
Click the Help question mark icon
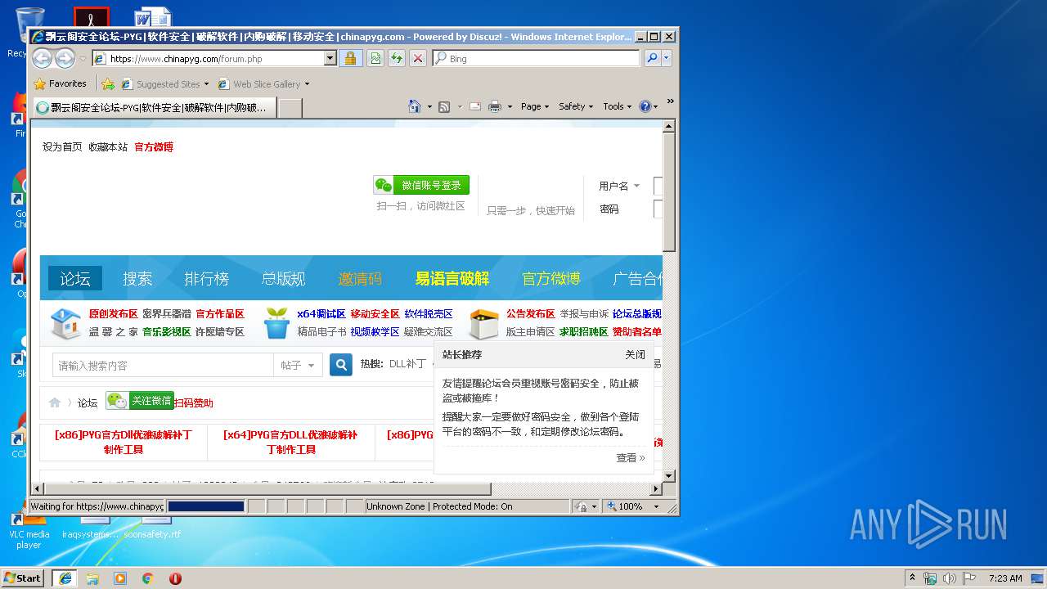pos(645,106)
